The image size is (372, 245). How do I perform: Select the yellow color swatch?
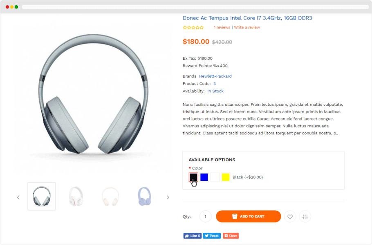226,177
